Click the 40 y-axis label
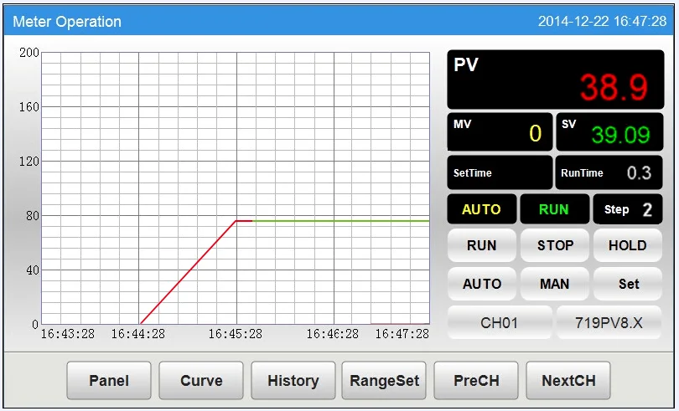 click(33, 270)
